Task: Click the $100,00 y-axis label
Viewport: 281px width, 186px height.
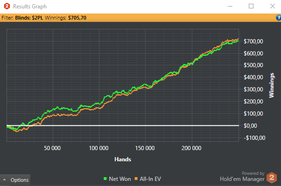Action: (253, 113)
